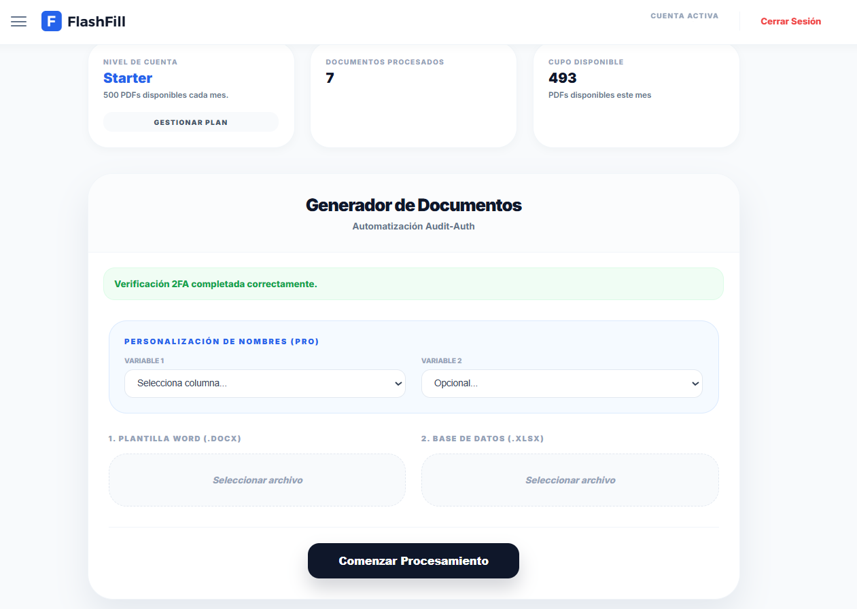Click the Automatización Audit-Auth subtitle
Image resolution: width=857 pixels, height=609 pixels.
pos(413,226)
